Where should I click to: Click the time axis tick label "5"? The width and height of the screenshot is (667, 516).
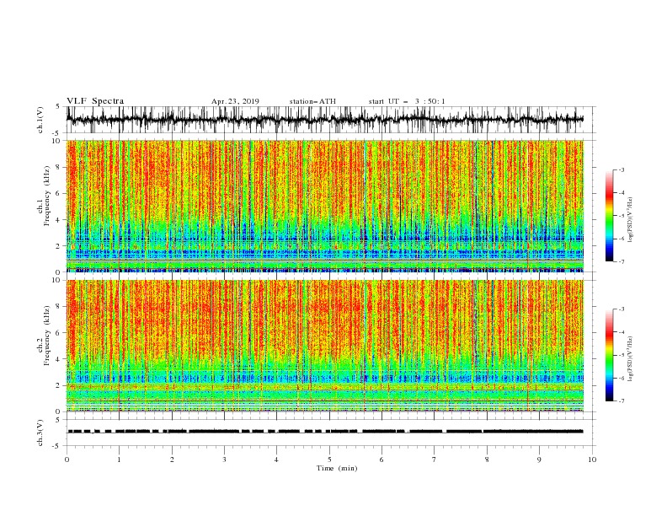pos(329,460)
